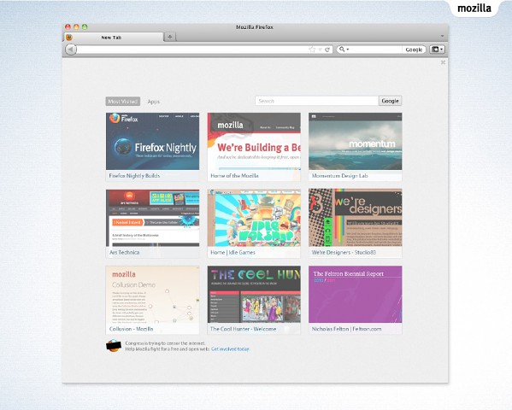512x410 pixels.
Task: Open the Home of the Mozilla thumbnail
Action: point(254,147)
